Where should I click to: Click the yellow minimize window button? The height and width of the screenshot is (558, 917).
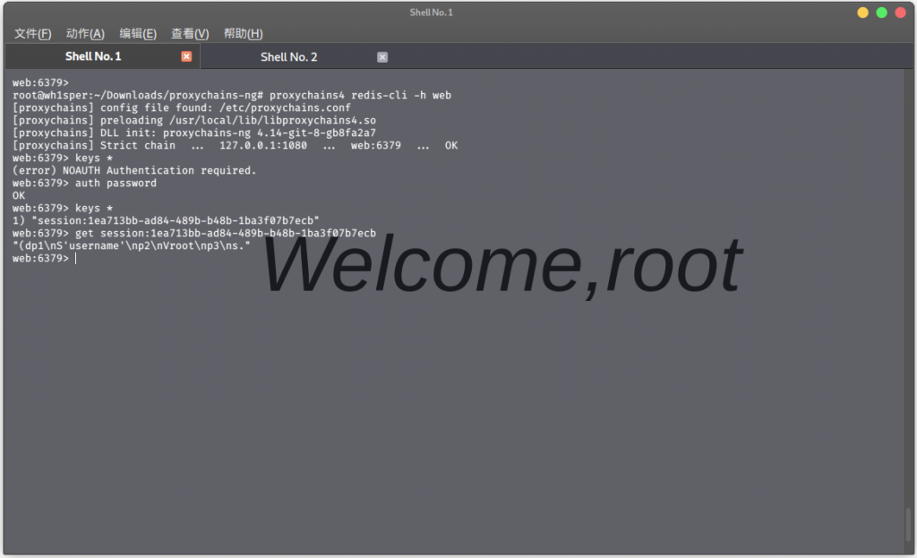[x=862, y=13]
